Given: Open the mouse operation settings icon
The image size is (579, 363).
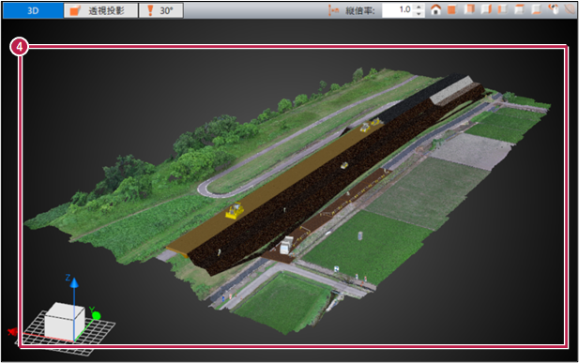Looking at the screenshot, I should click(x=554, y=9).
